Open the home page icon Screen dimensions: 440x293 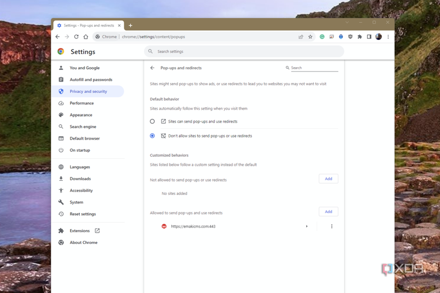coord(86,37)
